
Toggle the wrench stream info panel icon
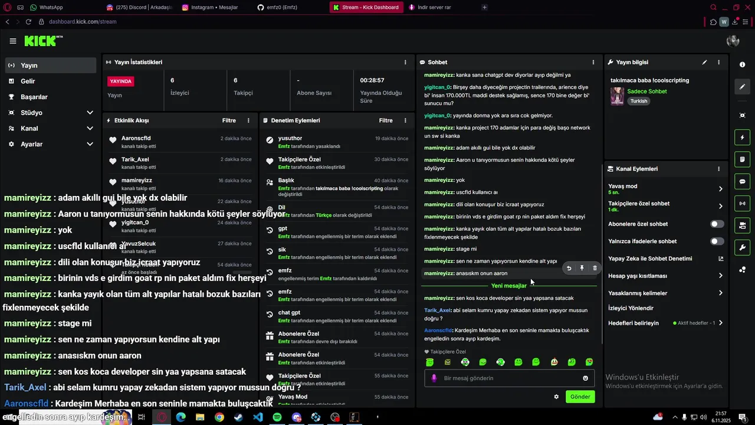pyautogui.click(x=742, y=247)
